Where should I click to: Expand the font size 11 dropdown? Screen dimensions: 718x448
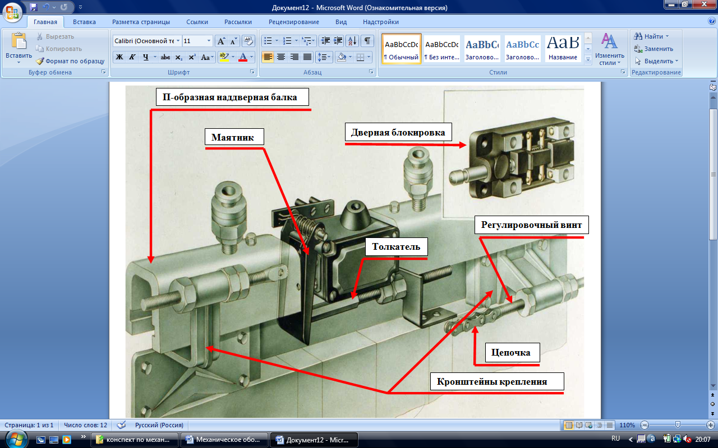(209, 41)
